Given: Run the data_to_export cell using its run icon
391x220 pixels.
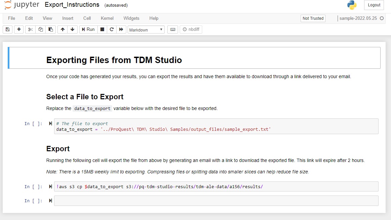Looking at the screenshot, I should (x=50, y=123).
